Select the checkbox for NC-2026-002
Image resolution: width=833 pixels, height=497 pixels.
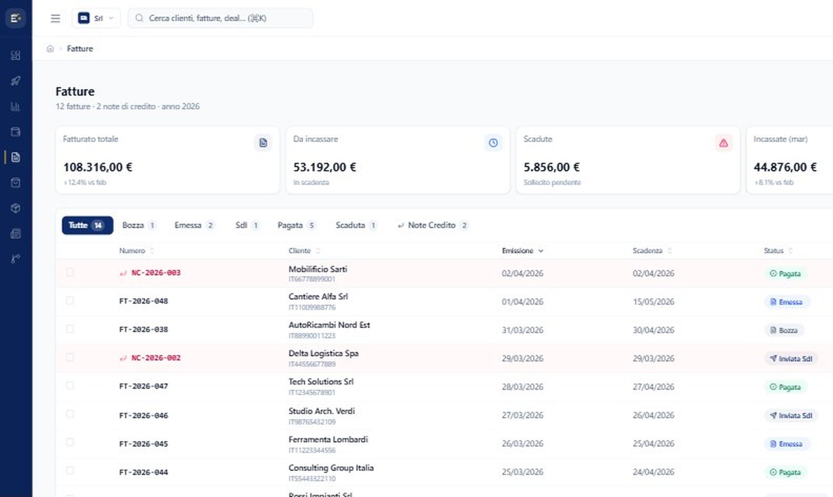coord(70,357)
